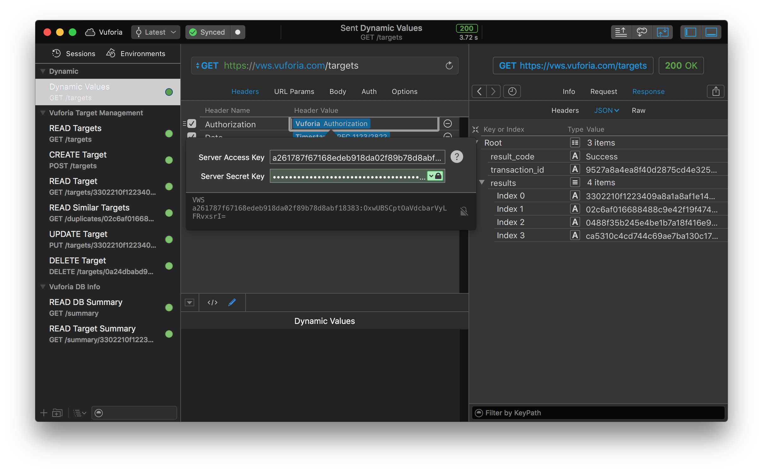This screenshot has width=763, height=472.
Task: Uncheck the Authorization header checkbox
Action: [192, 124]
